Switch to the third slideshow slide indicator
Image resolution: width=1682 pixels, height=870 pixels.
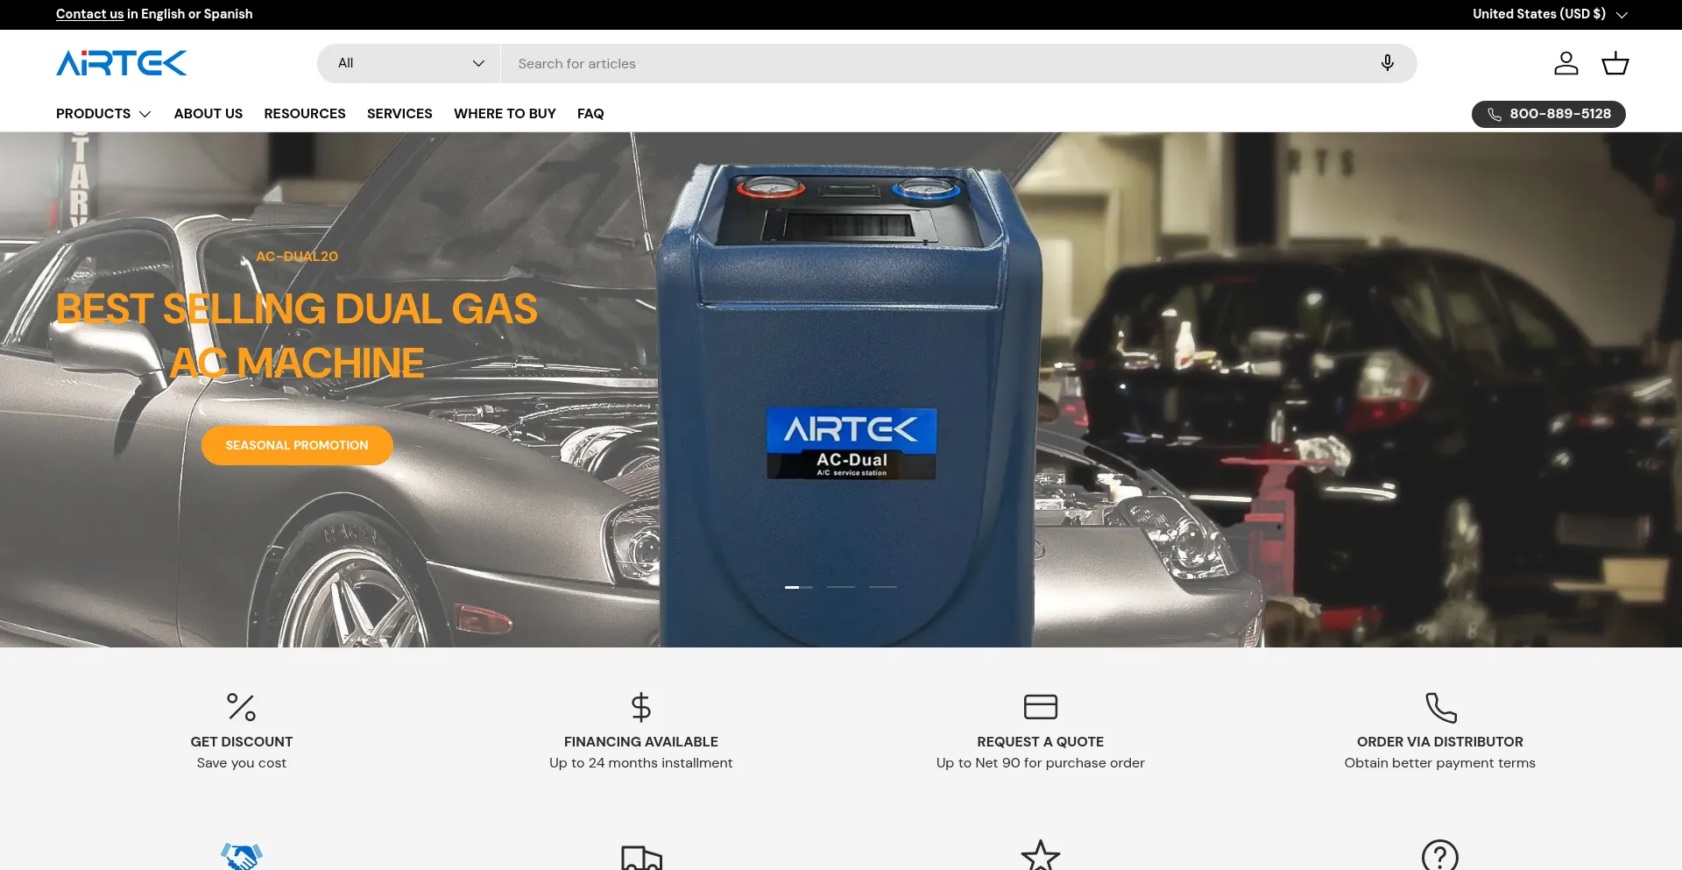coord(883,587)
